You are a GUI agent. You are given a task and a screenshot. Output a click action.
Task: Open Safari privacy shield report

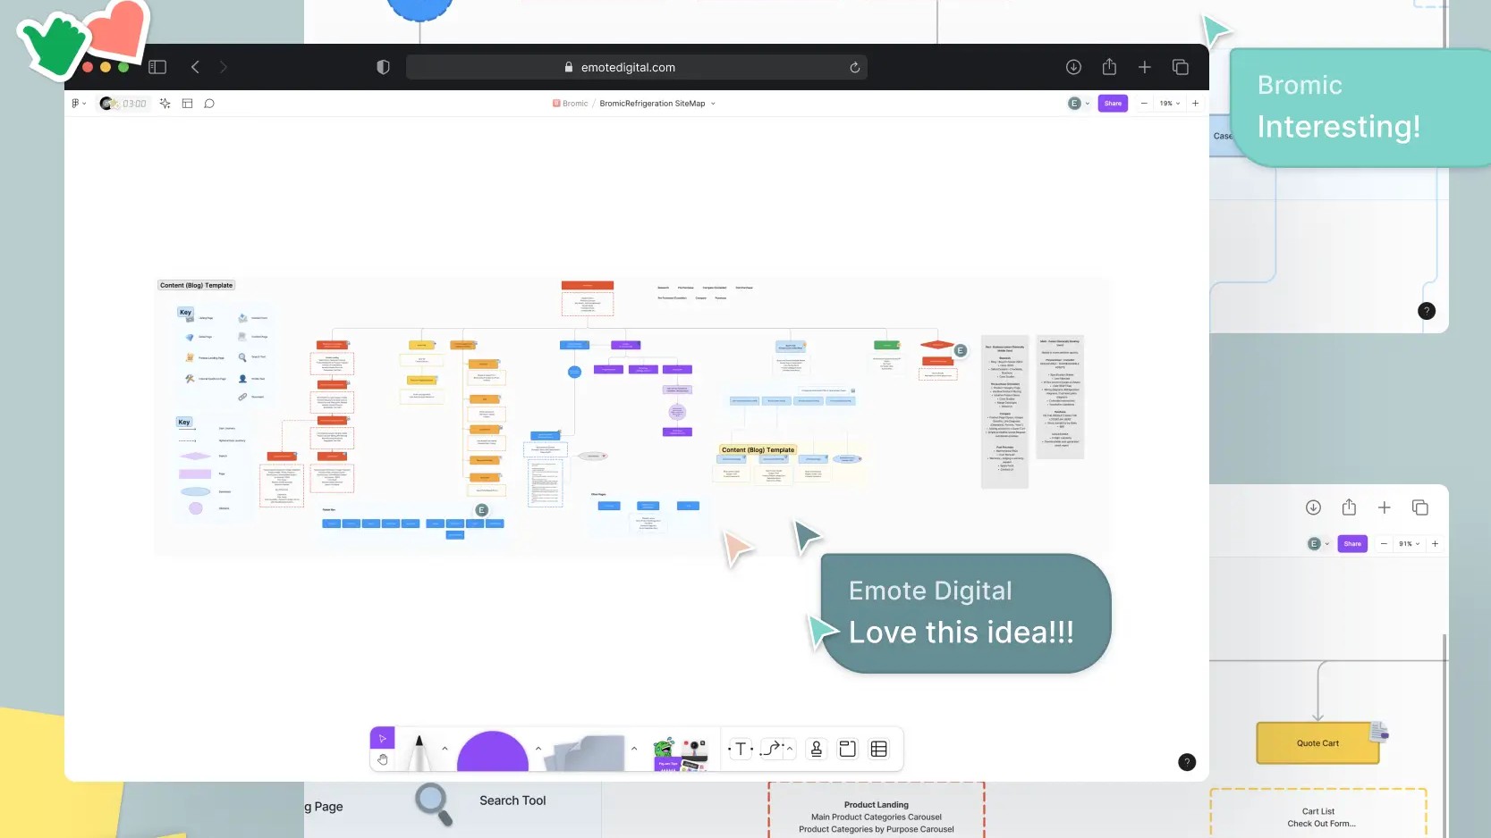[383, 67]
